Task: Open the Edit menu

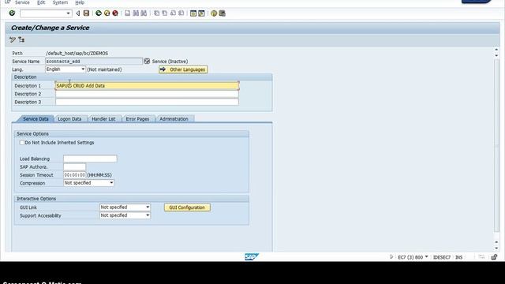Action: pyautogui.click(x=41, y=2)
